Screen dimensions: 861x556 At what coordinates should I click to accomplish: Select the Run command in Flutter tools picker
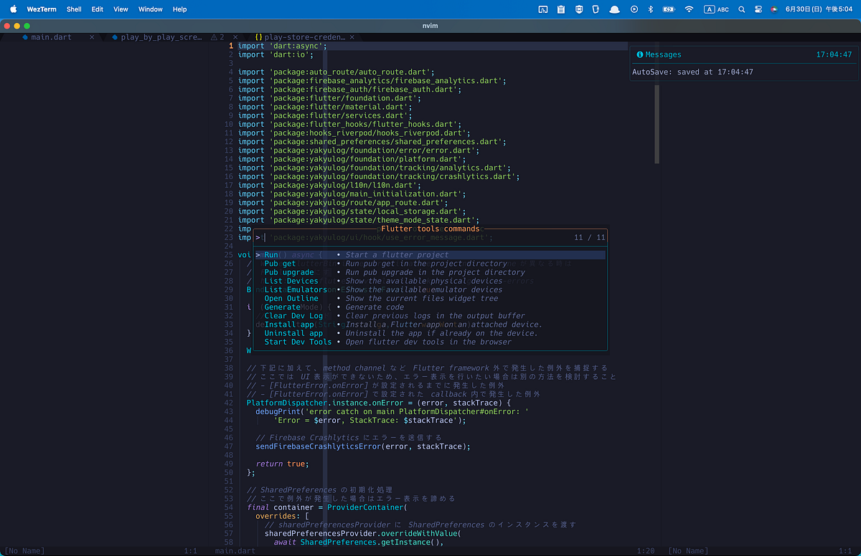273,254
